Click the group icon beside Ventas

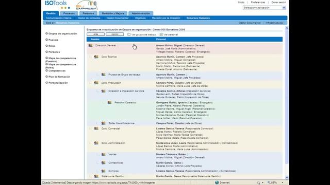click(104, 154)
